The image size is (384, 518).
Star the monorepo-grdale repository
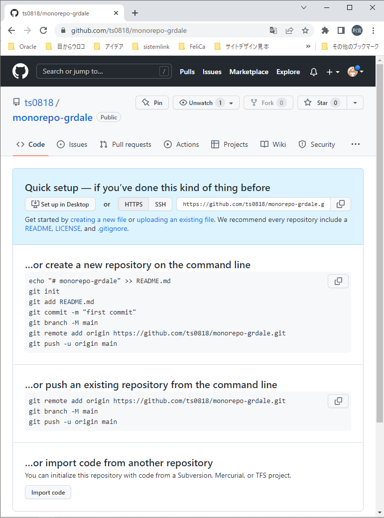322,103
